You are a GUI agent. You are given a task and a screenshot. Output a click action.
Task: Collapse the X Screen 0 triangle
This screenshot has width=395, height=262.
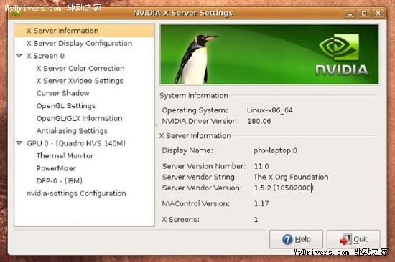click(x=19, y=56)
